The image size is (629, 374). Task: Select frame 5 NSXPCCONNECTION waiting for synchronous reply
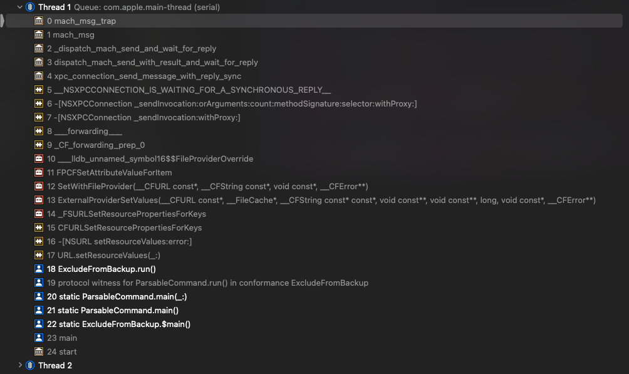coord(314,90)
